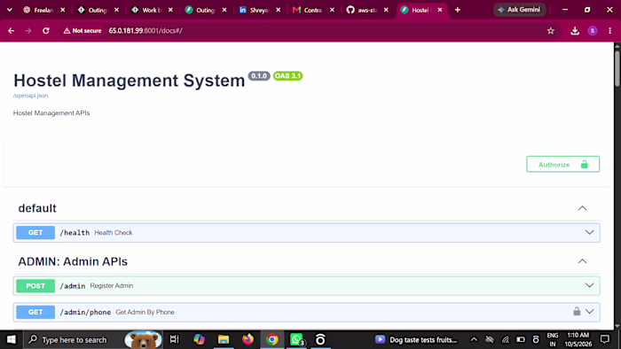Click the Not secure site warning
Screen dimensions: 621x349
[x=83, y=30]
